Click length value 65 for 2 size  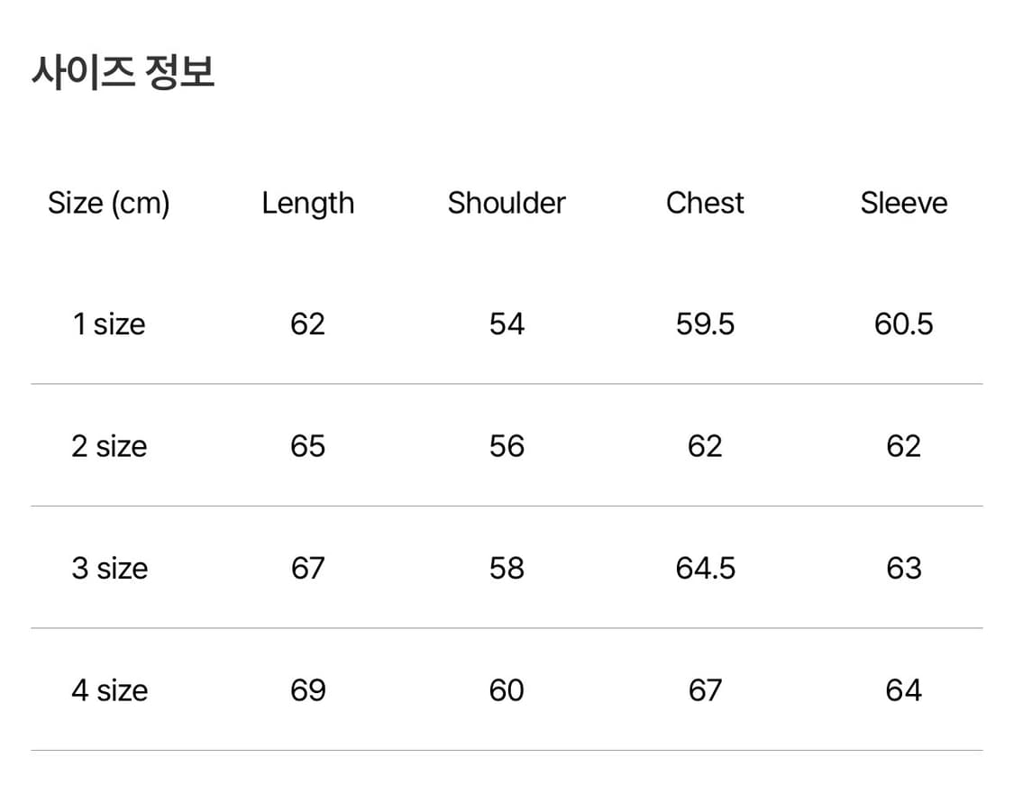308,446
